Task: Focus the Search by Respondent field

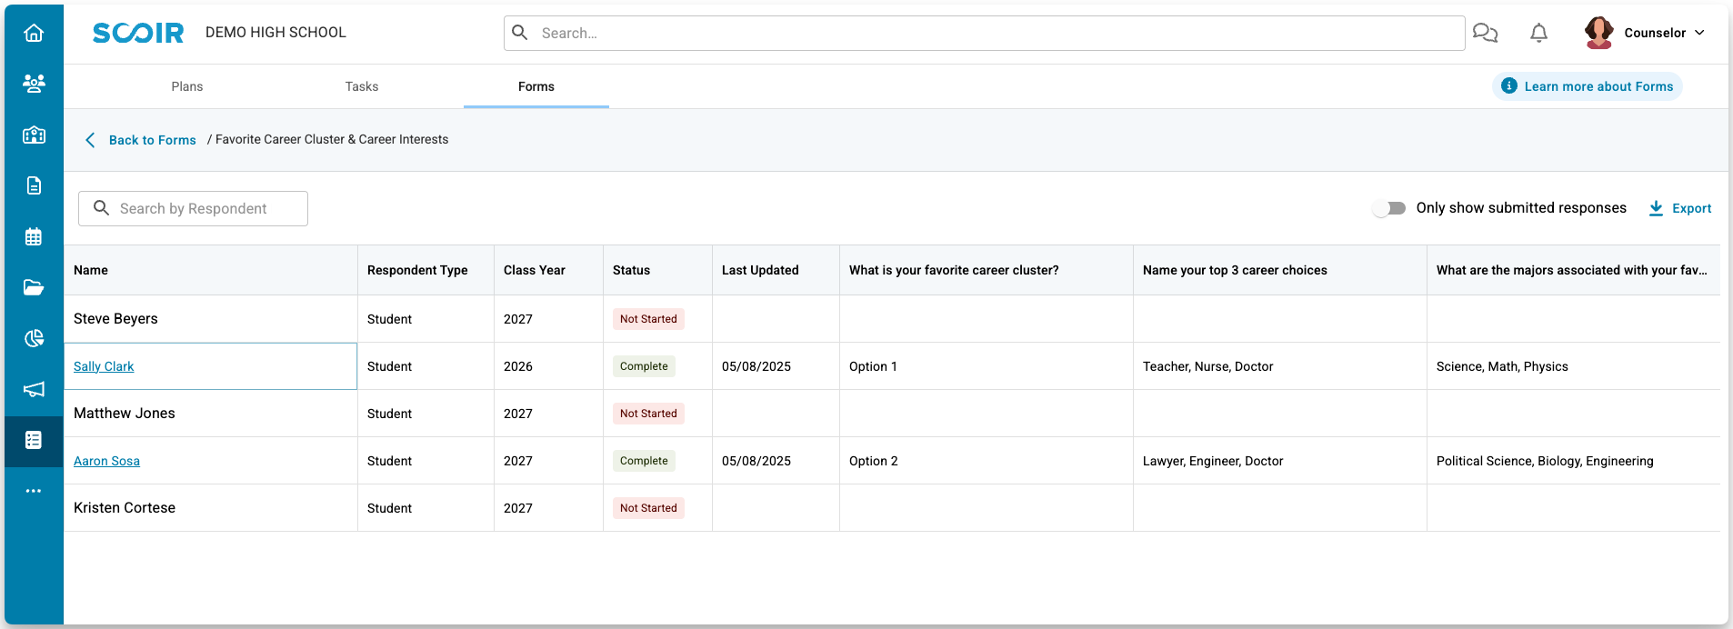Action: coord(194,208)
